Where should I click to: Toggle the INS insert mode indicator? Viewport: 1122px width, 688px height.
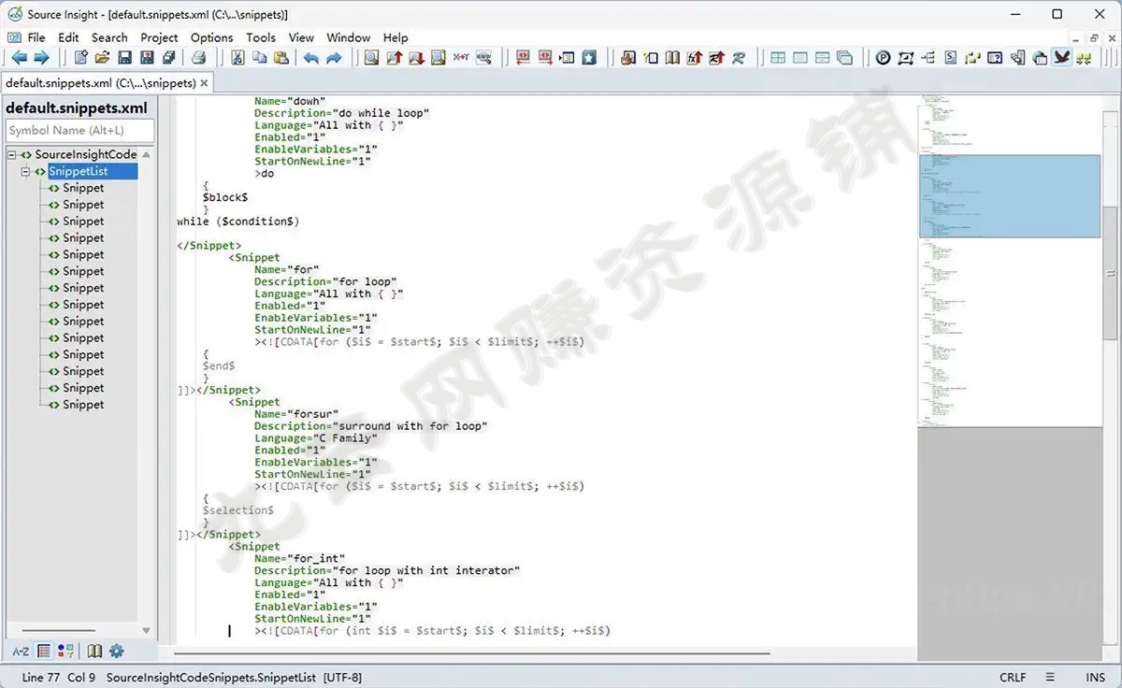tap(1095, 677)
